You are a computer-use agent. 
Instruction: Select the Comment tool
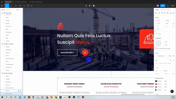32,5
